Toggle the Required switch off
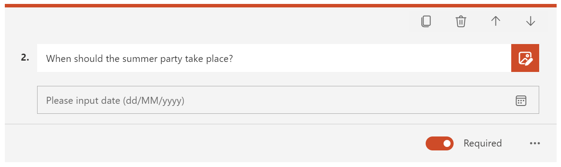The width and height of the screenshot is (561, 167). 440,143
